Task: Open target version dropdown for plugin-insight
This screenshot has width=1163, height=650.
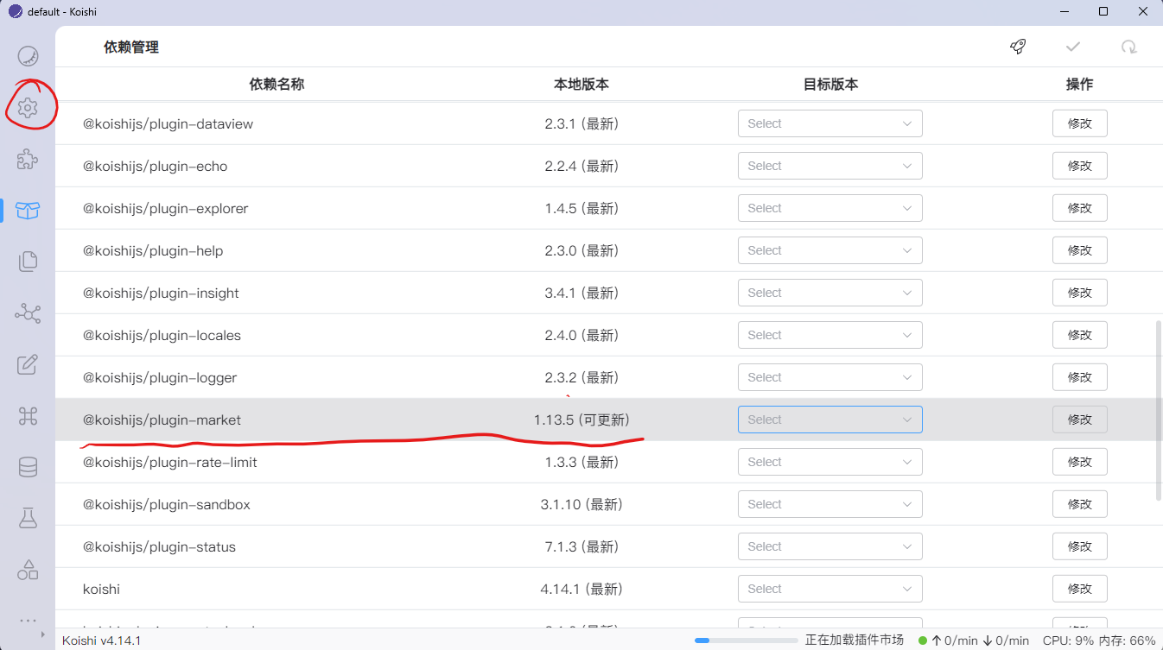Action: tap(829, 293)
